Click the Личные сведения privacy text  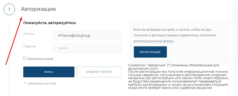tap(178, 81)
